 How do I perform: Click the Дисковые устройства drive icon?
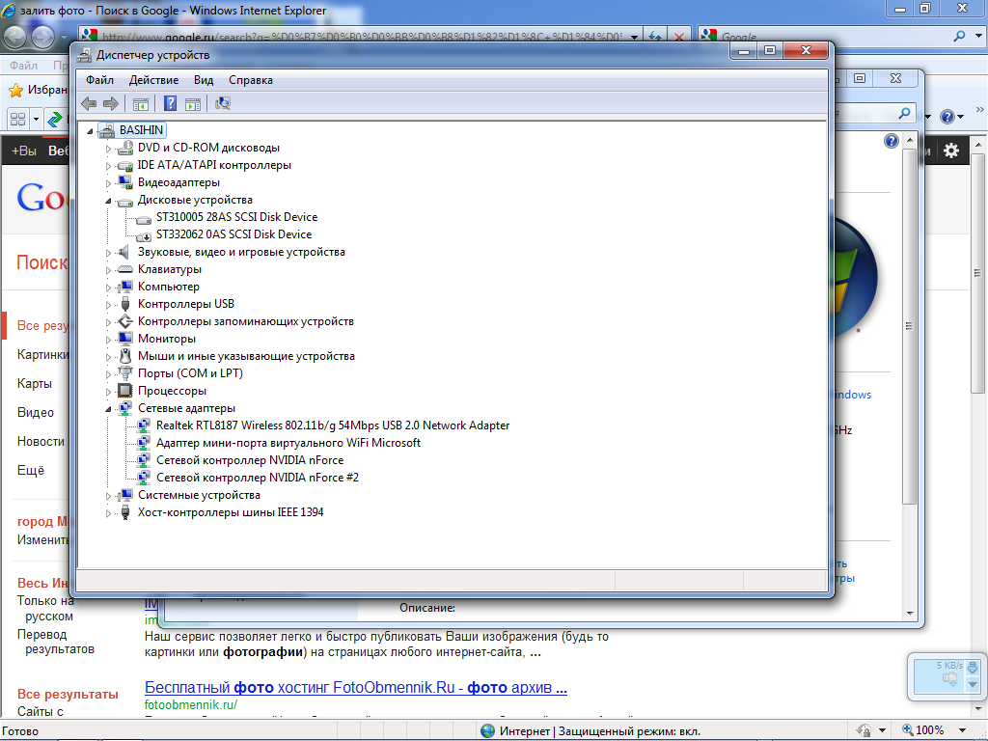(125, 201)
